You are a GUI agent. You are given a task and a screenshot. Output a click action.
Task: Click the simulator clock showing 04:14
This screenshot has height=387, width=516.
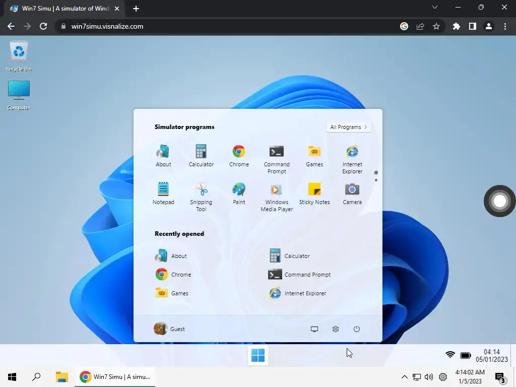click(492, 355)
